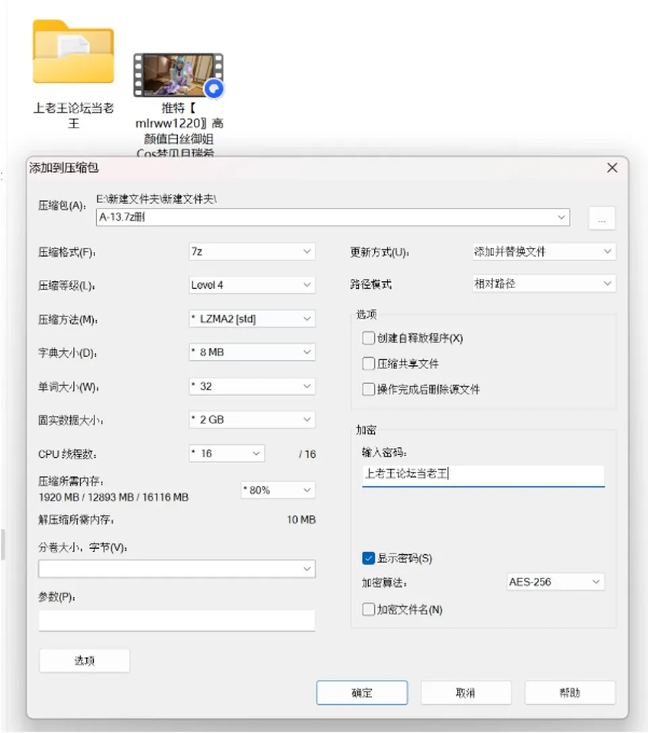
Task: Click the 帮助 button
Action: (570, 693)
